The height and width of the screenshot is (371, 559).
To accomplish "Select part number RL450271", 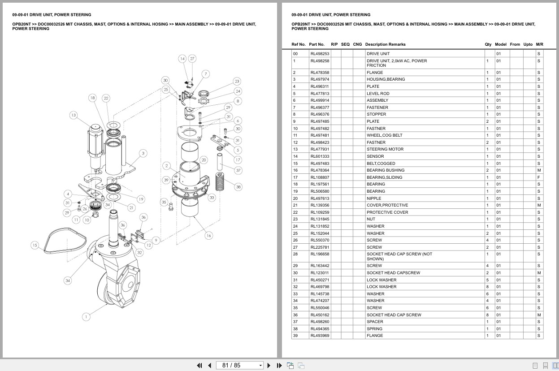I will (x=320, y=280).
